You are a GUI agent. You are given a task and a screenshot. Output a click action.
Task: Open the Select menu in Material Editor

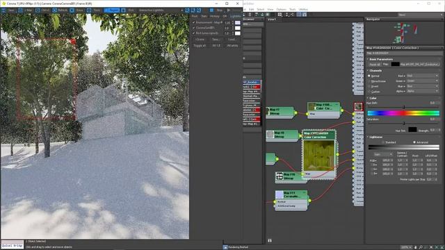pos(261,9)
